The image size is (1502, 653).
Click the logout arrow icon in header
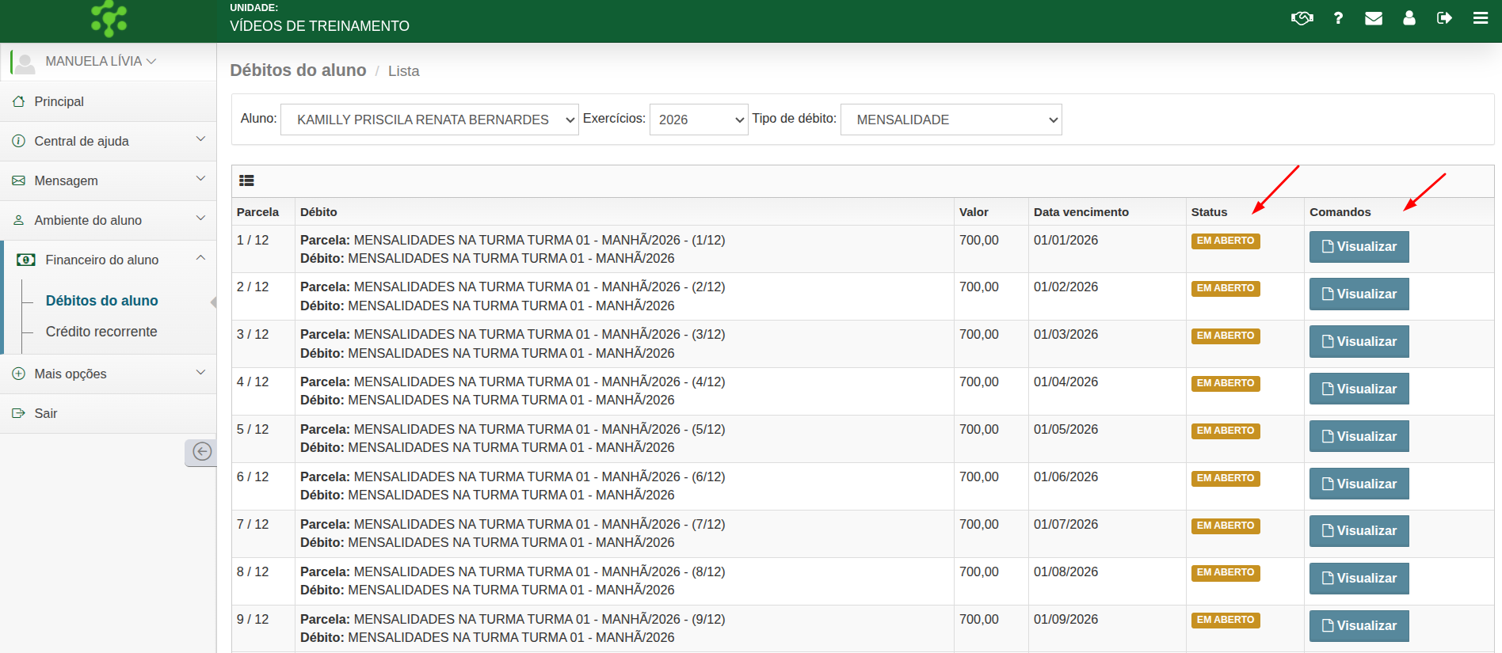[x=1444, y=18]
